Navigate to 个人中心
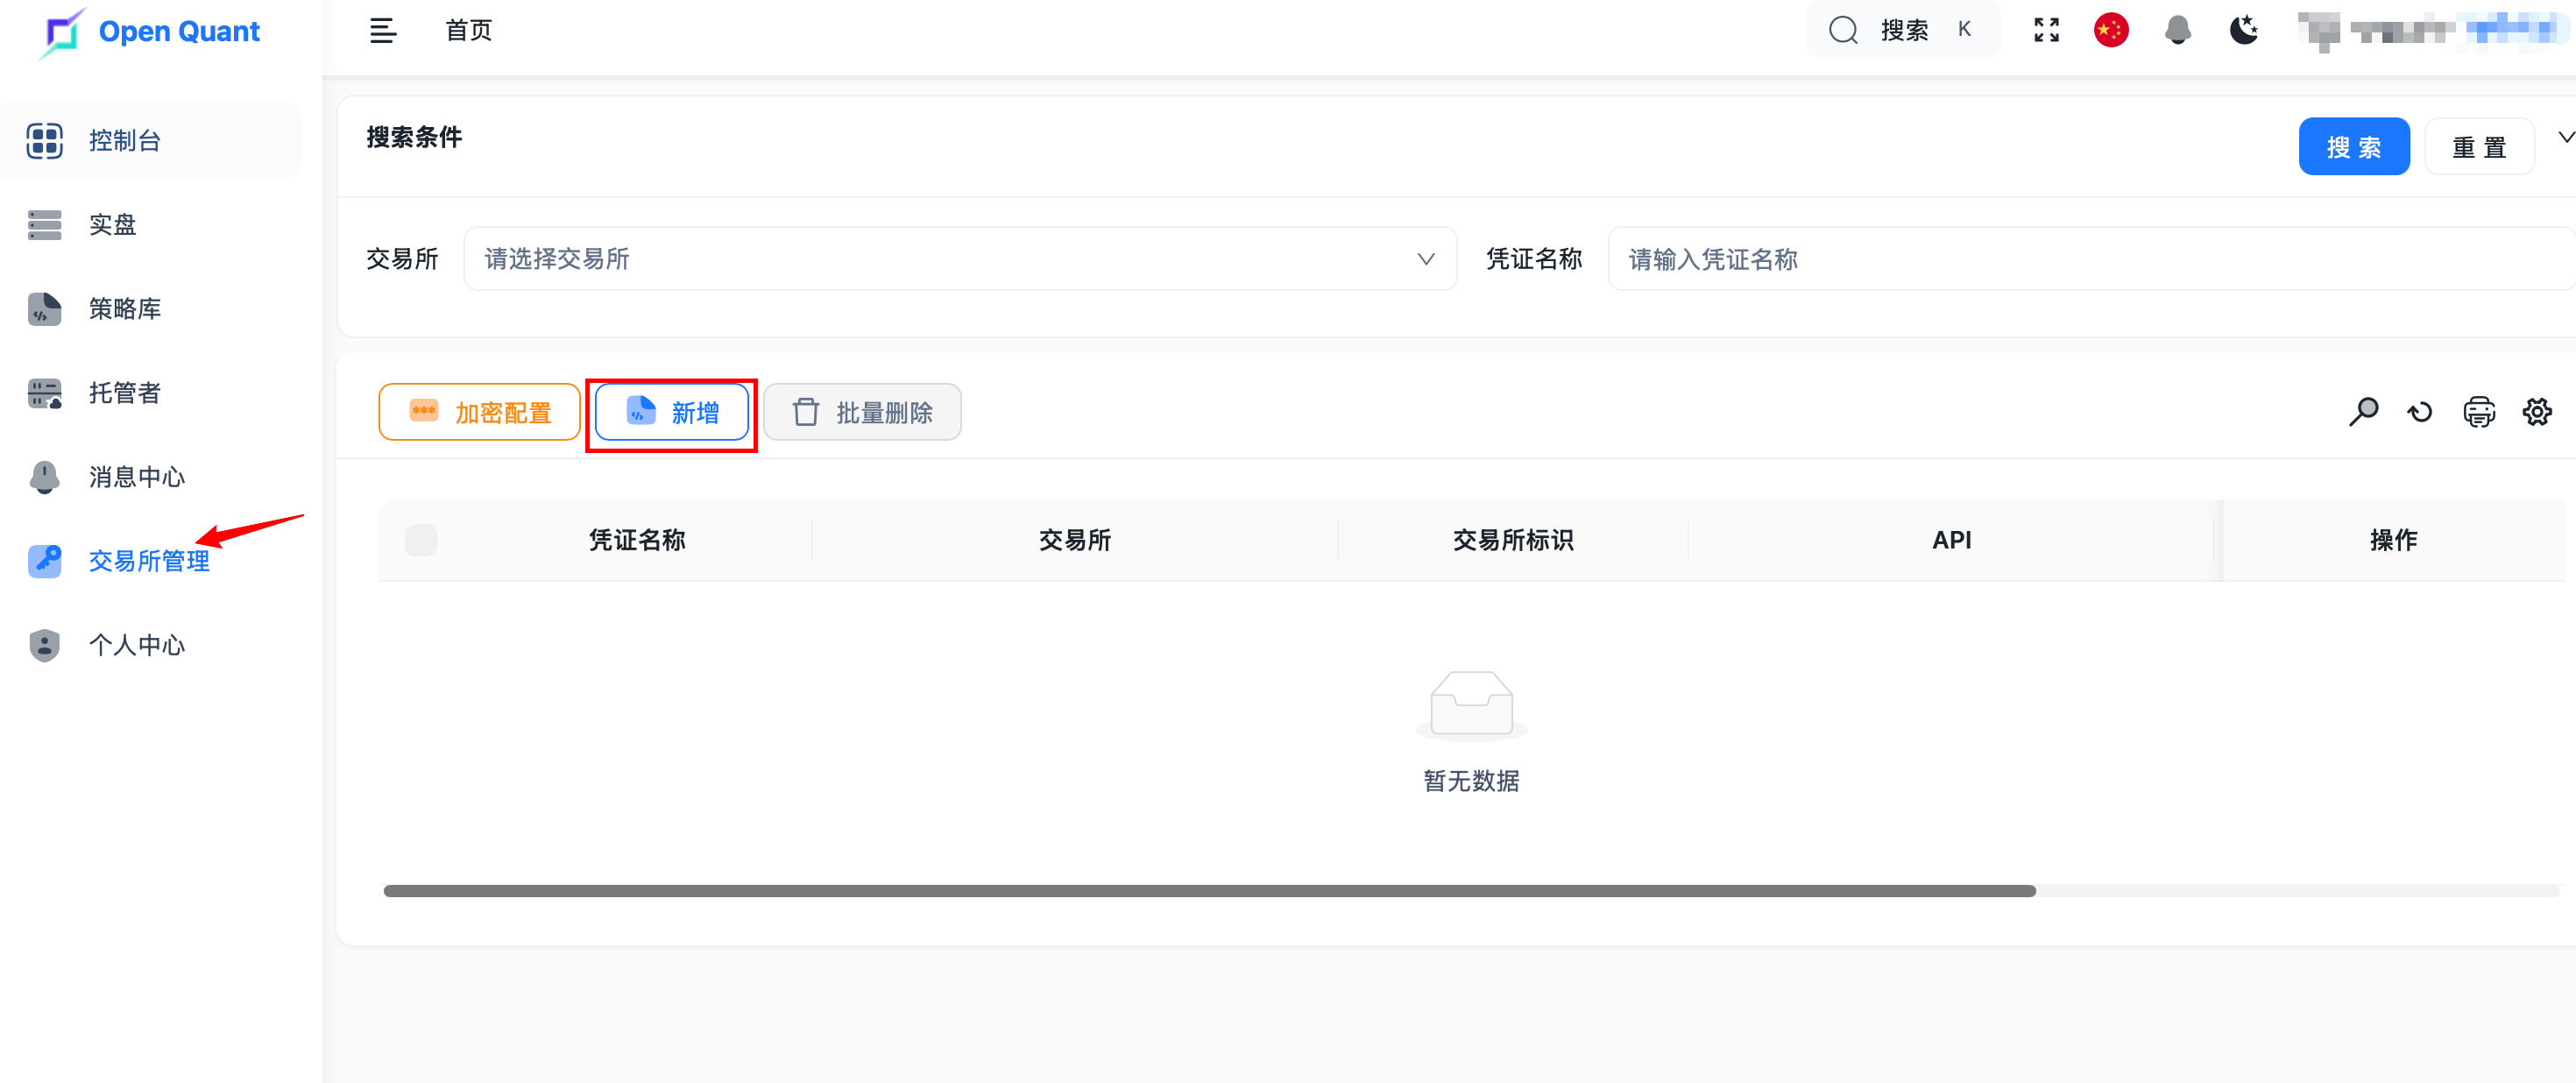This screenshot has width=2576, height=1083. (x=136, y=645)
